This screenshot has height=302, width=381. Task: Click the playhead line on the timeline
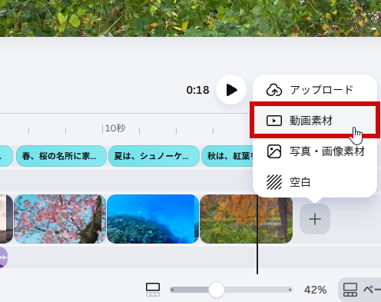click(x=257, y=234)
